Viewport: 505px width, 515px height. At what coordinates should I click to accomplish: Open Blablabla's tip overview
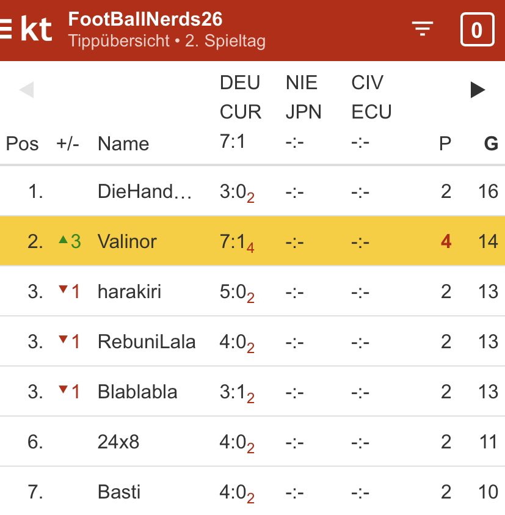(137, 392)
